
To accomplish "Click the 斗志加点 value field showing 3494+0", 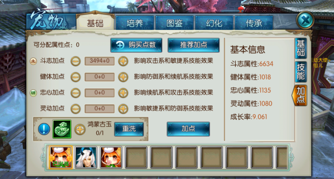I will (x=100, y=61).
